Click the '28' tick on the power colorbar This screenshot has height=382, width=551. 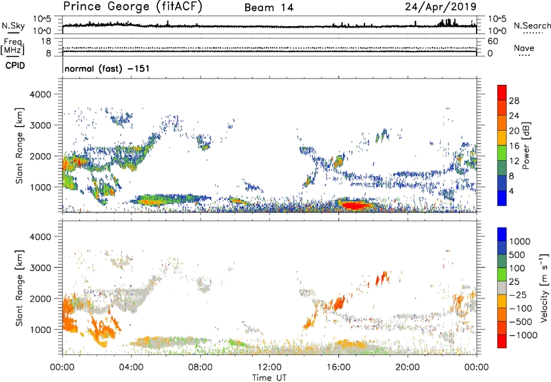[514, 101]
